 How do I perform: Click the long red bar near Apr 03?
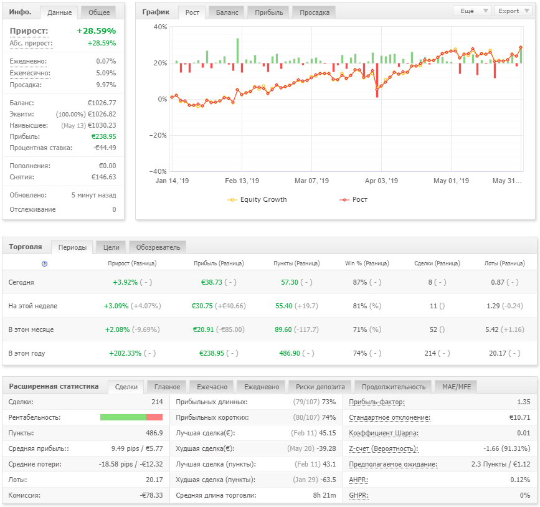[x=377, y=80]
